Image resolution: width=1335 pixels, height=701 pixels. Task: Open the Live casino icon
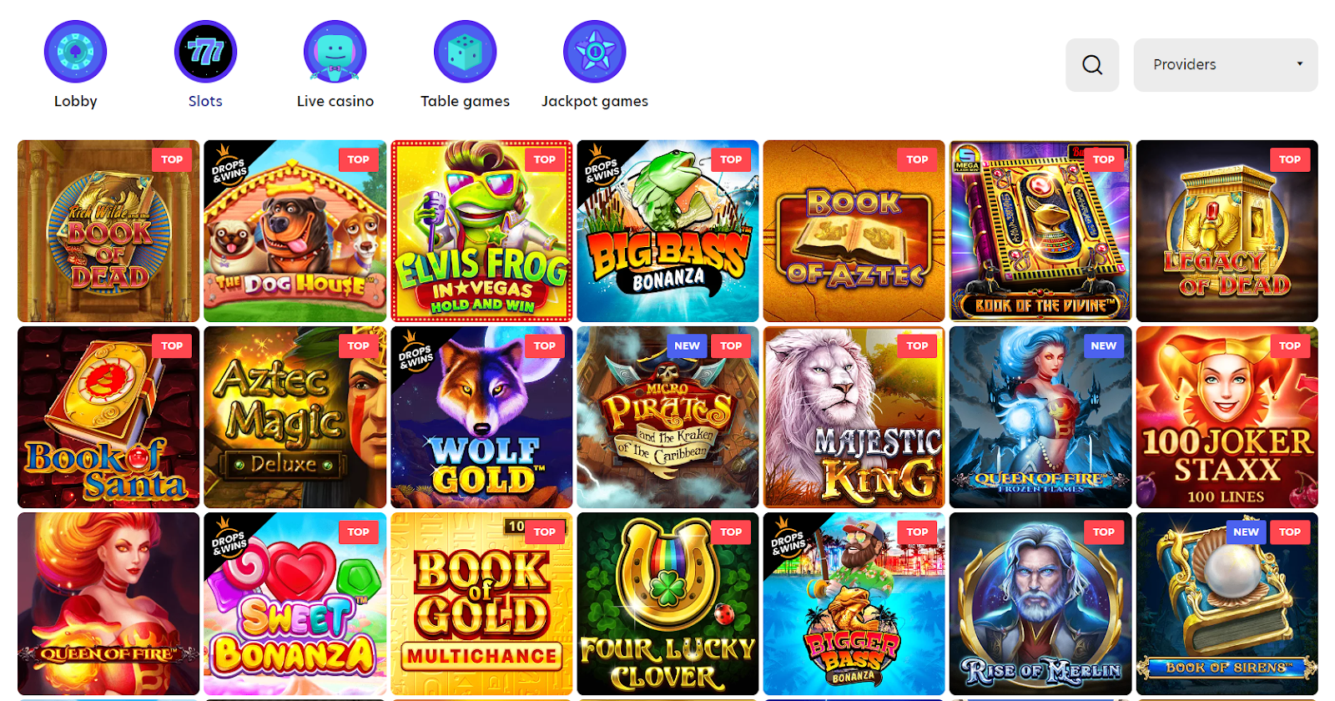pyautogui.click(x=335, y=52)
